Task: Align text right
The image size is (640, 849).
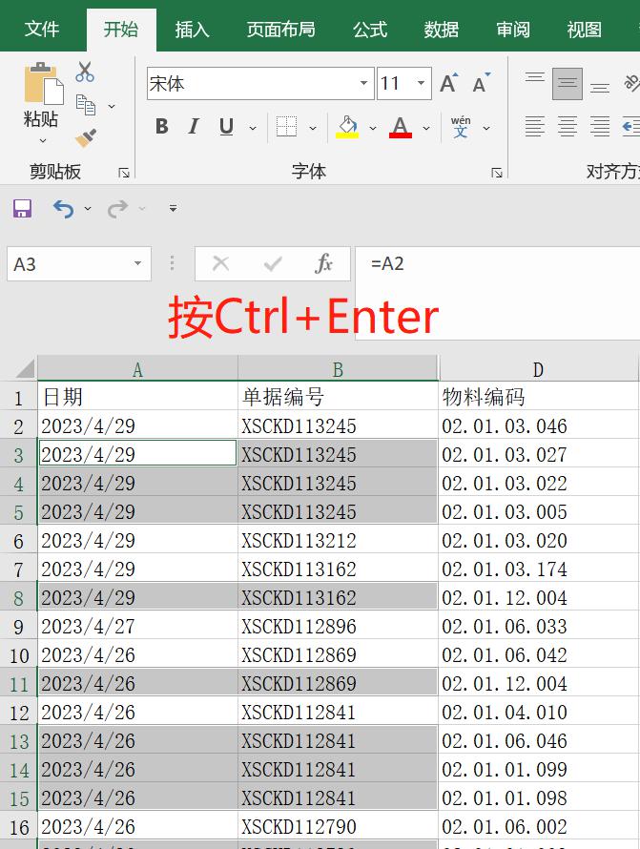Action: pyautogui.click(x=600, y=127)
